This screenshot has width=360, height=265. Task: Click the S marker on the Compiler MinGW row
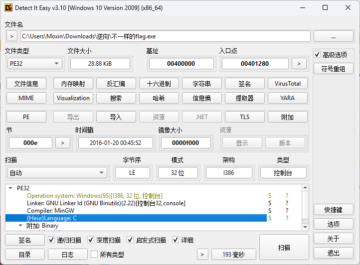point(270,211)
